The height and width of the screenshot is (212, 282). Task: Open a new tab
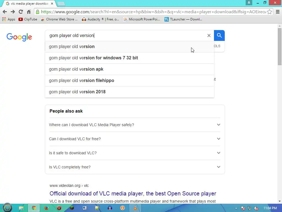point(61,4)
